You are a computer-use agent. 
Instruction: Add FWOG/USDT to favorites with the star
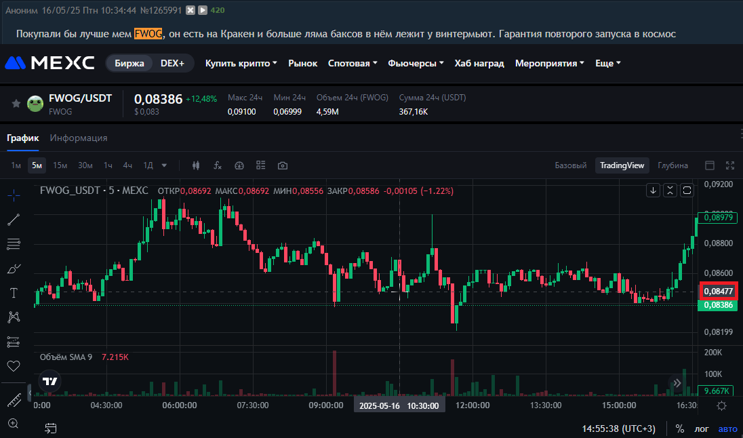[16, 103]
